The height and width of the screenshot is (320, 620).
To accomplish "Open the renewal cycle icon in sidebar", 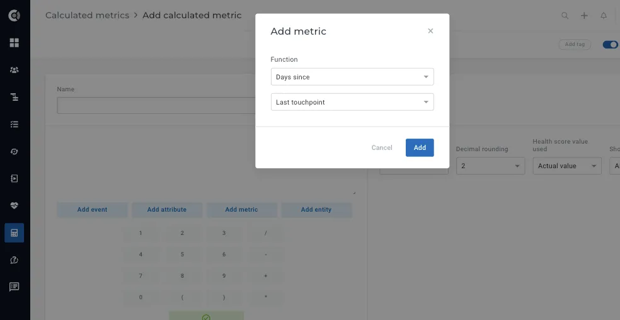I will coord(14,151).
